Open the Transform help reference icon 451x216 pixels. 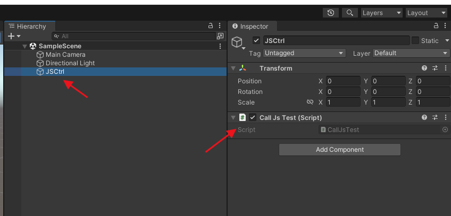click(x=424, y=68)
